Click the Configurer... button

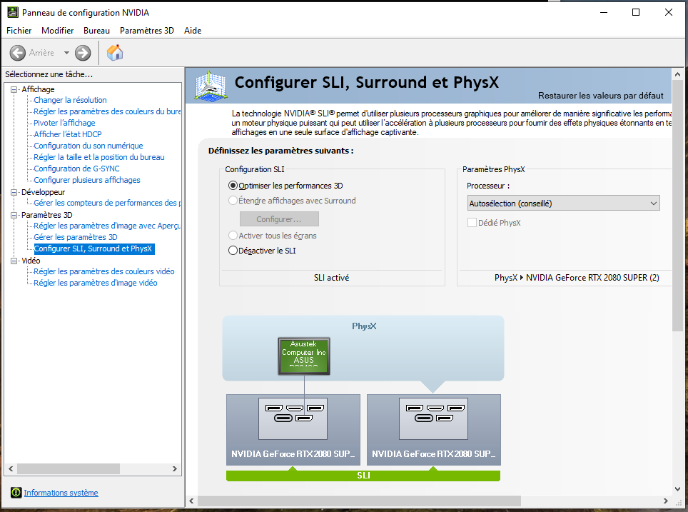[x=279, y=219]
